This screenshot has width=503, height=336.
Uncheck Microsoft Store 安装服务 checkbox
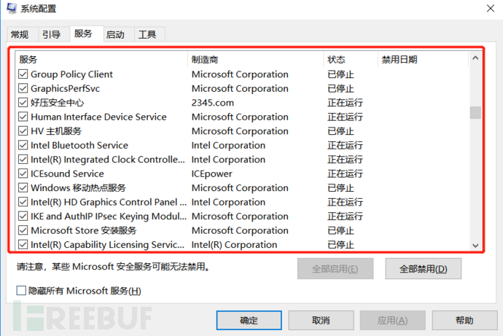[x=23, y=230]
